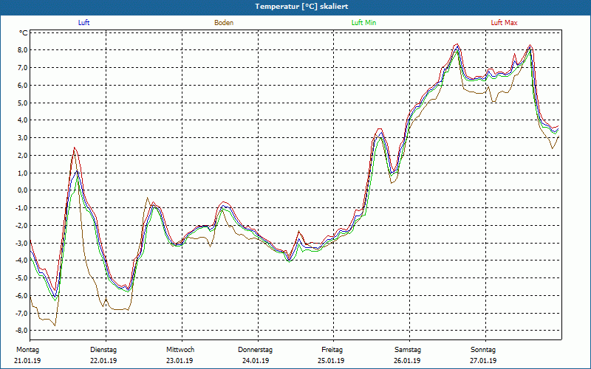591x369 pixels.
Task: Click the '-8,0' y-axis value
Action: point(21,330)
